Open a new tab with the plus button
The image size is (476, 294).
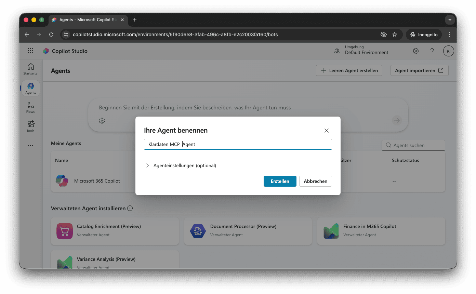[135, 20]
